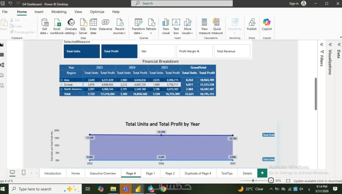
Task: Open Chrome from the taskbar
Action: pos(163,189)
